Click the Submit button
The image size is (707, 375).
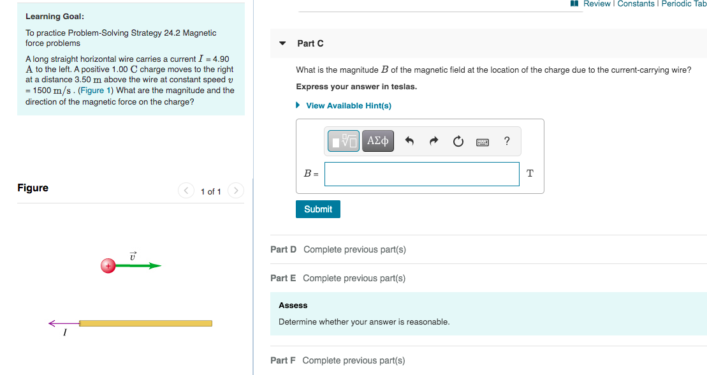317,209
